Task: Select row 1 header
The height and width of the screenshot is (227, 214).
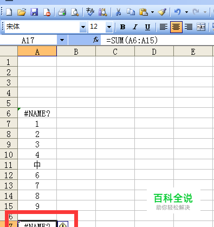Action: pos(9,62)
